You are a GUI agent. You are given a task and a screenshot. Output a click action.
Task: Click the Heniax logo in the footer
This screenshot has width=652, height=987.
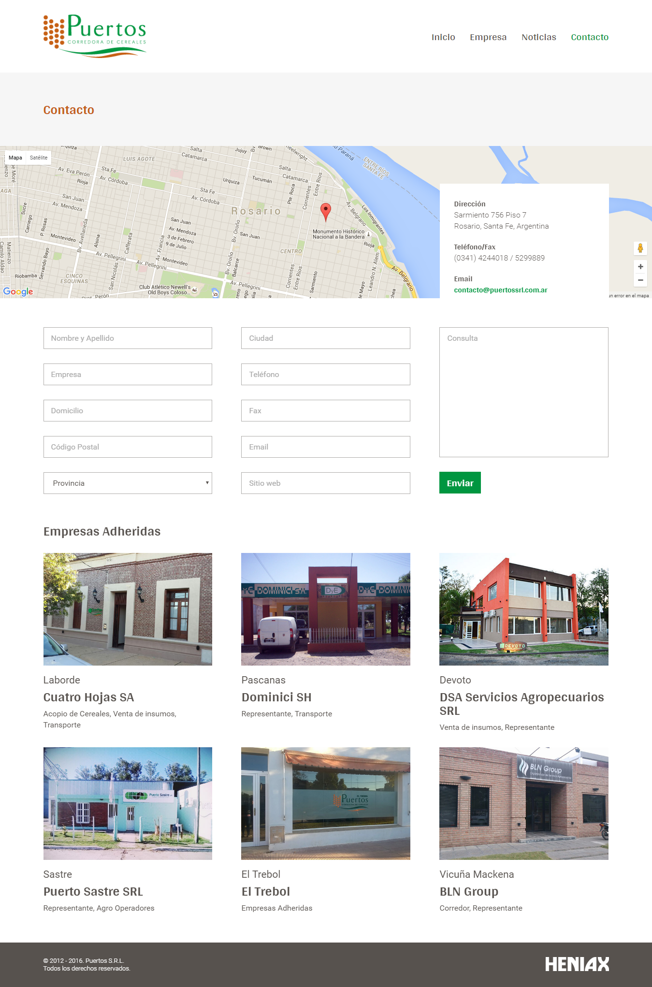click(x=577, y=964)
